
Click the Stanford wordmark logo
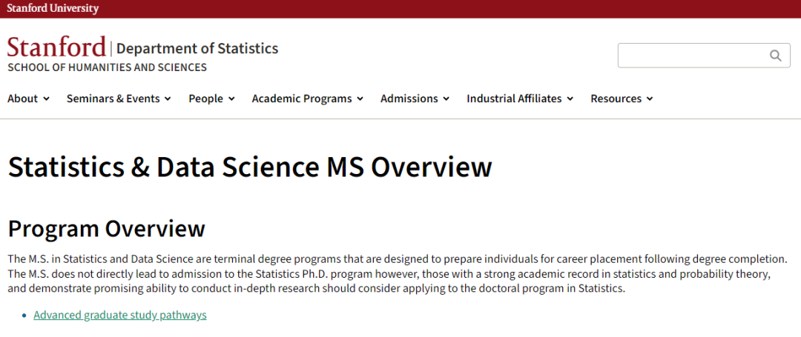click(56, 47)
